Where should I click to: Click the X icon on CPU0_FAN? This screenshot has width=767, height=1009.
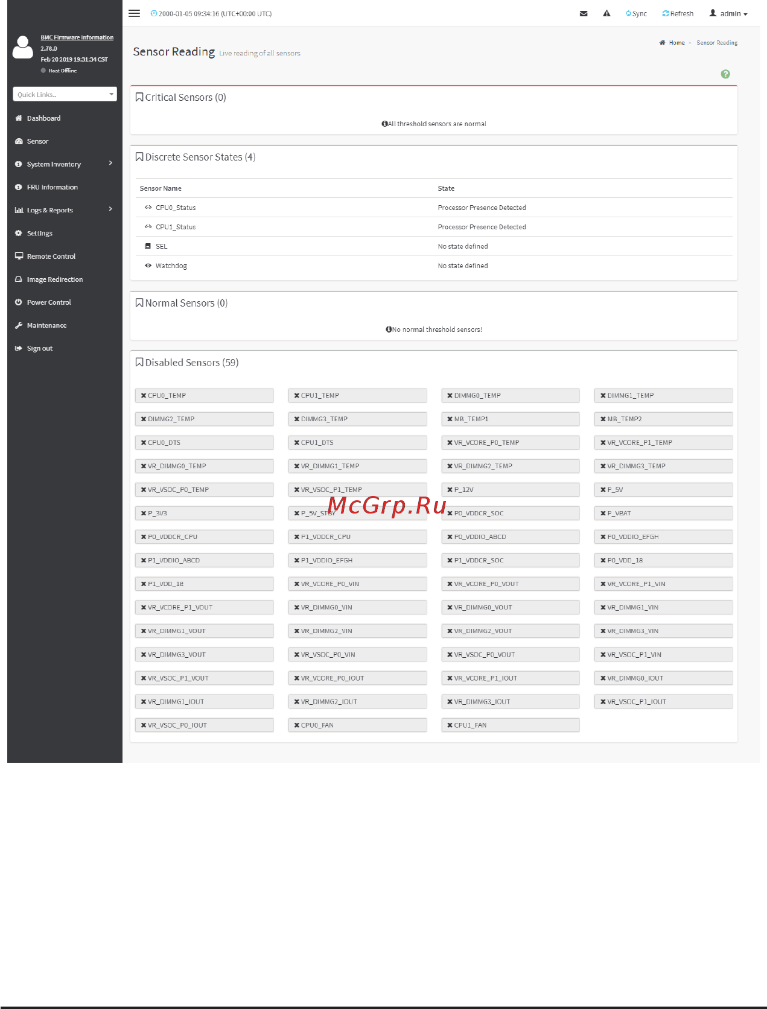click(x=297, y=725)
